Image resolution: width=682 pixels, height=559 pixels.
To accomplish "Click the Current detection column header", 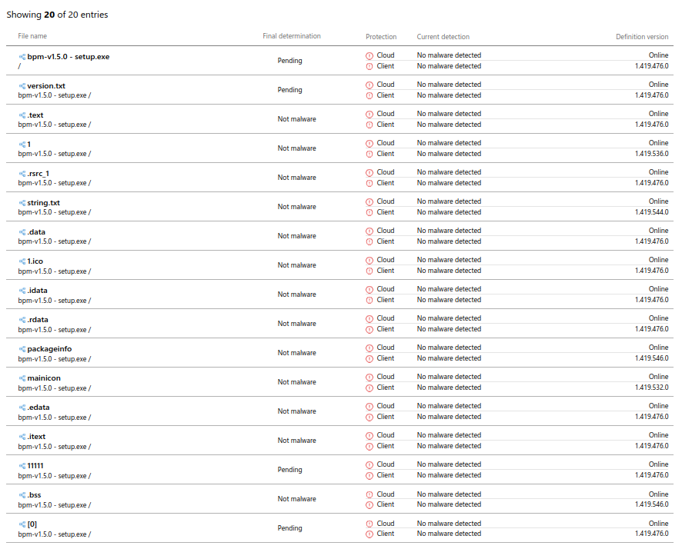I will (443, 37).
